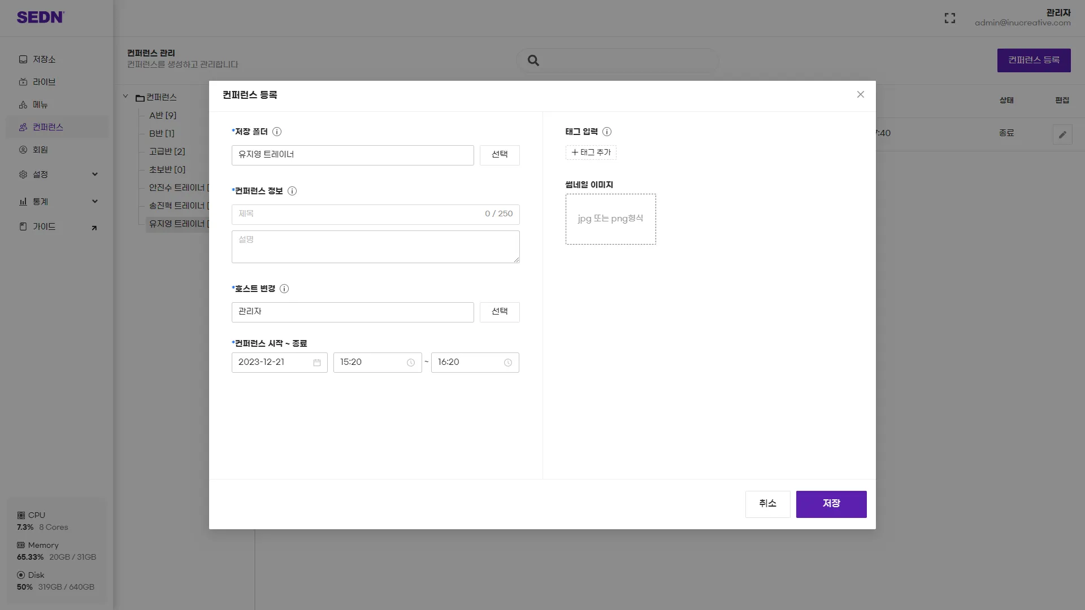Image resolution: width=1085 pixels, height=610 pixels.
Task: Collapse the 컨퍼런스 folder tree
Action: [125, 97]
